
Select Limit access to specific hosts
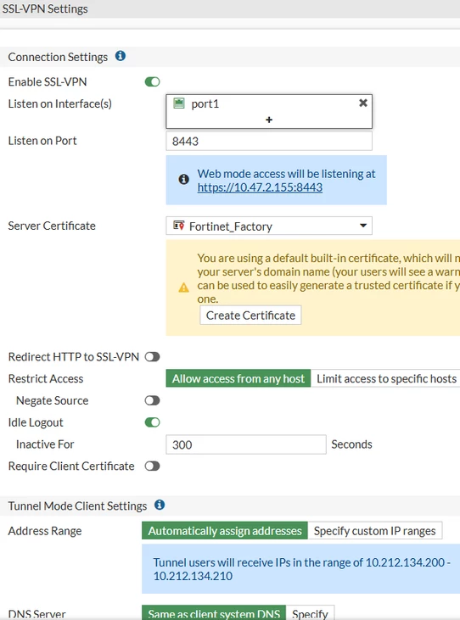click(386, 379)
